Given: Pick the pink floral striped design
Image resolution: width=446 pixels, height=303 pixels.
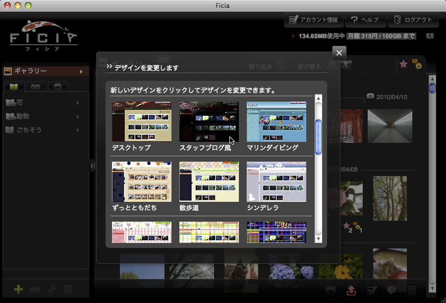Looking at the screenshot, I should tap(142, 233).
